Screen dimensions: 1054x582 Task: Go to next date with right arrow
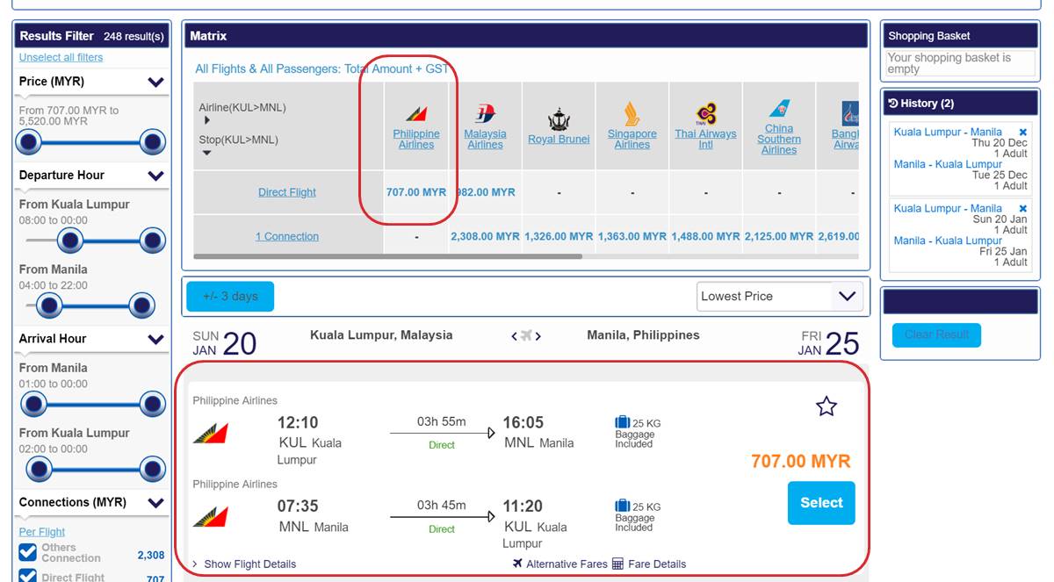(538, 336)
